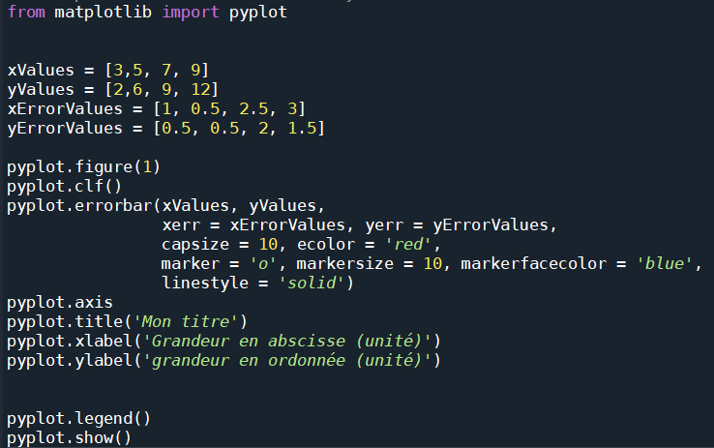Click 'xErrorValues' in its definition line
This screenshot has height=448, width=714.
[x=65, y=109]
